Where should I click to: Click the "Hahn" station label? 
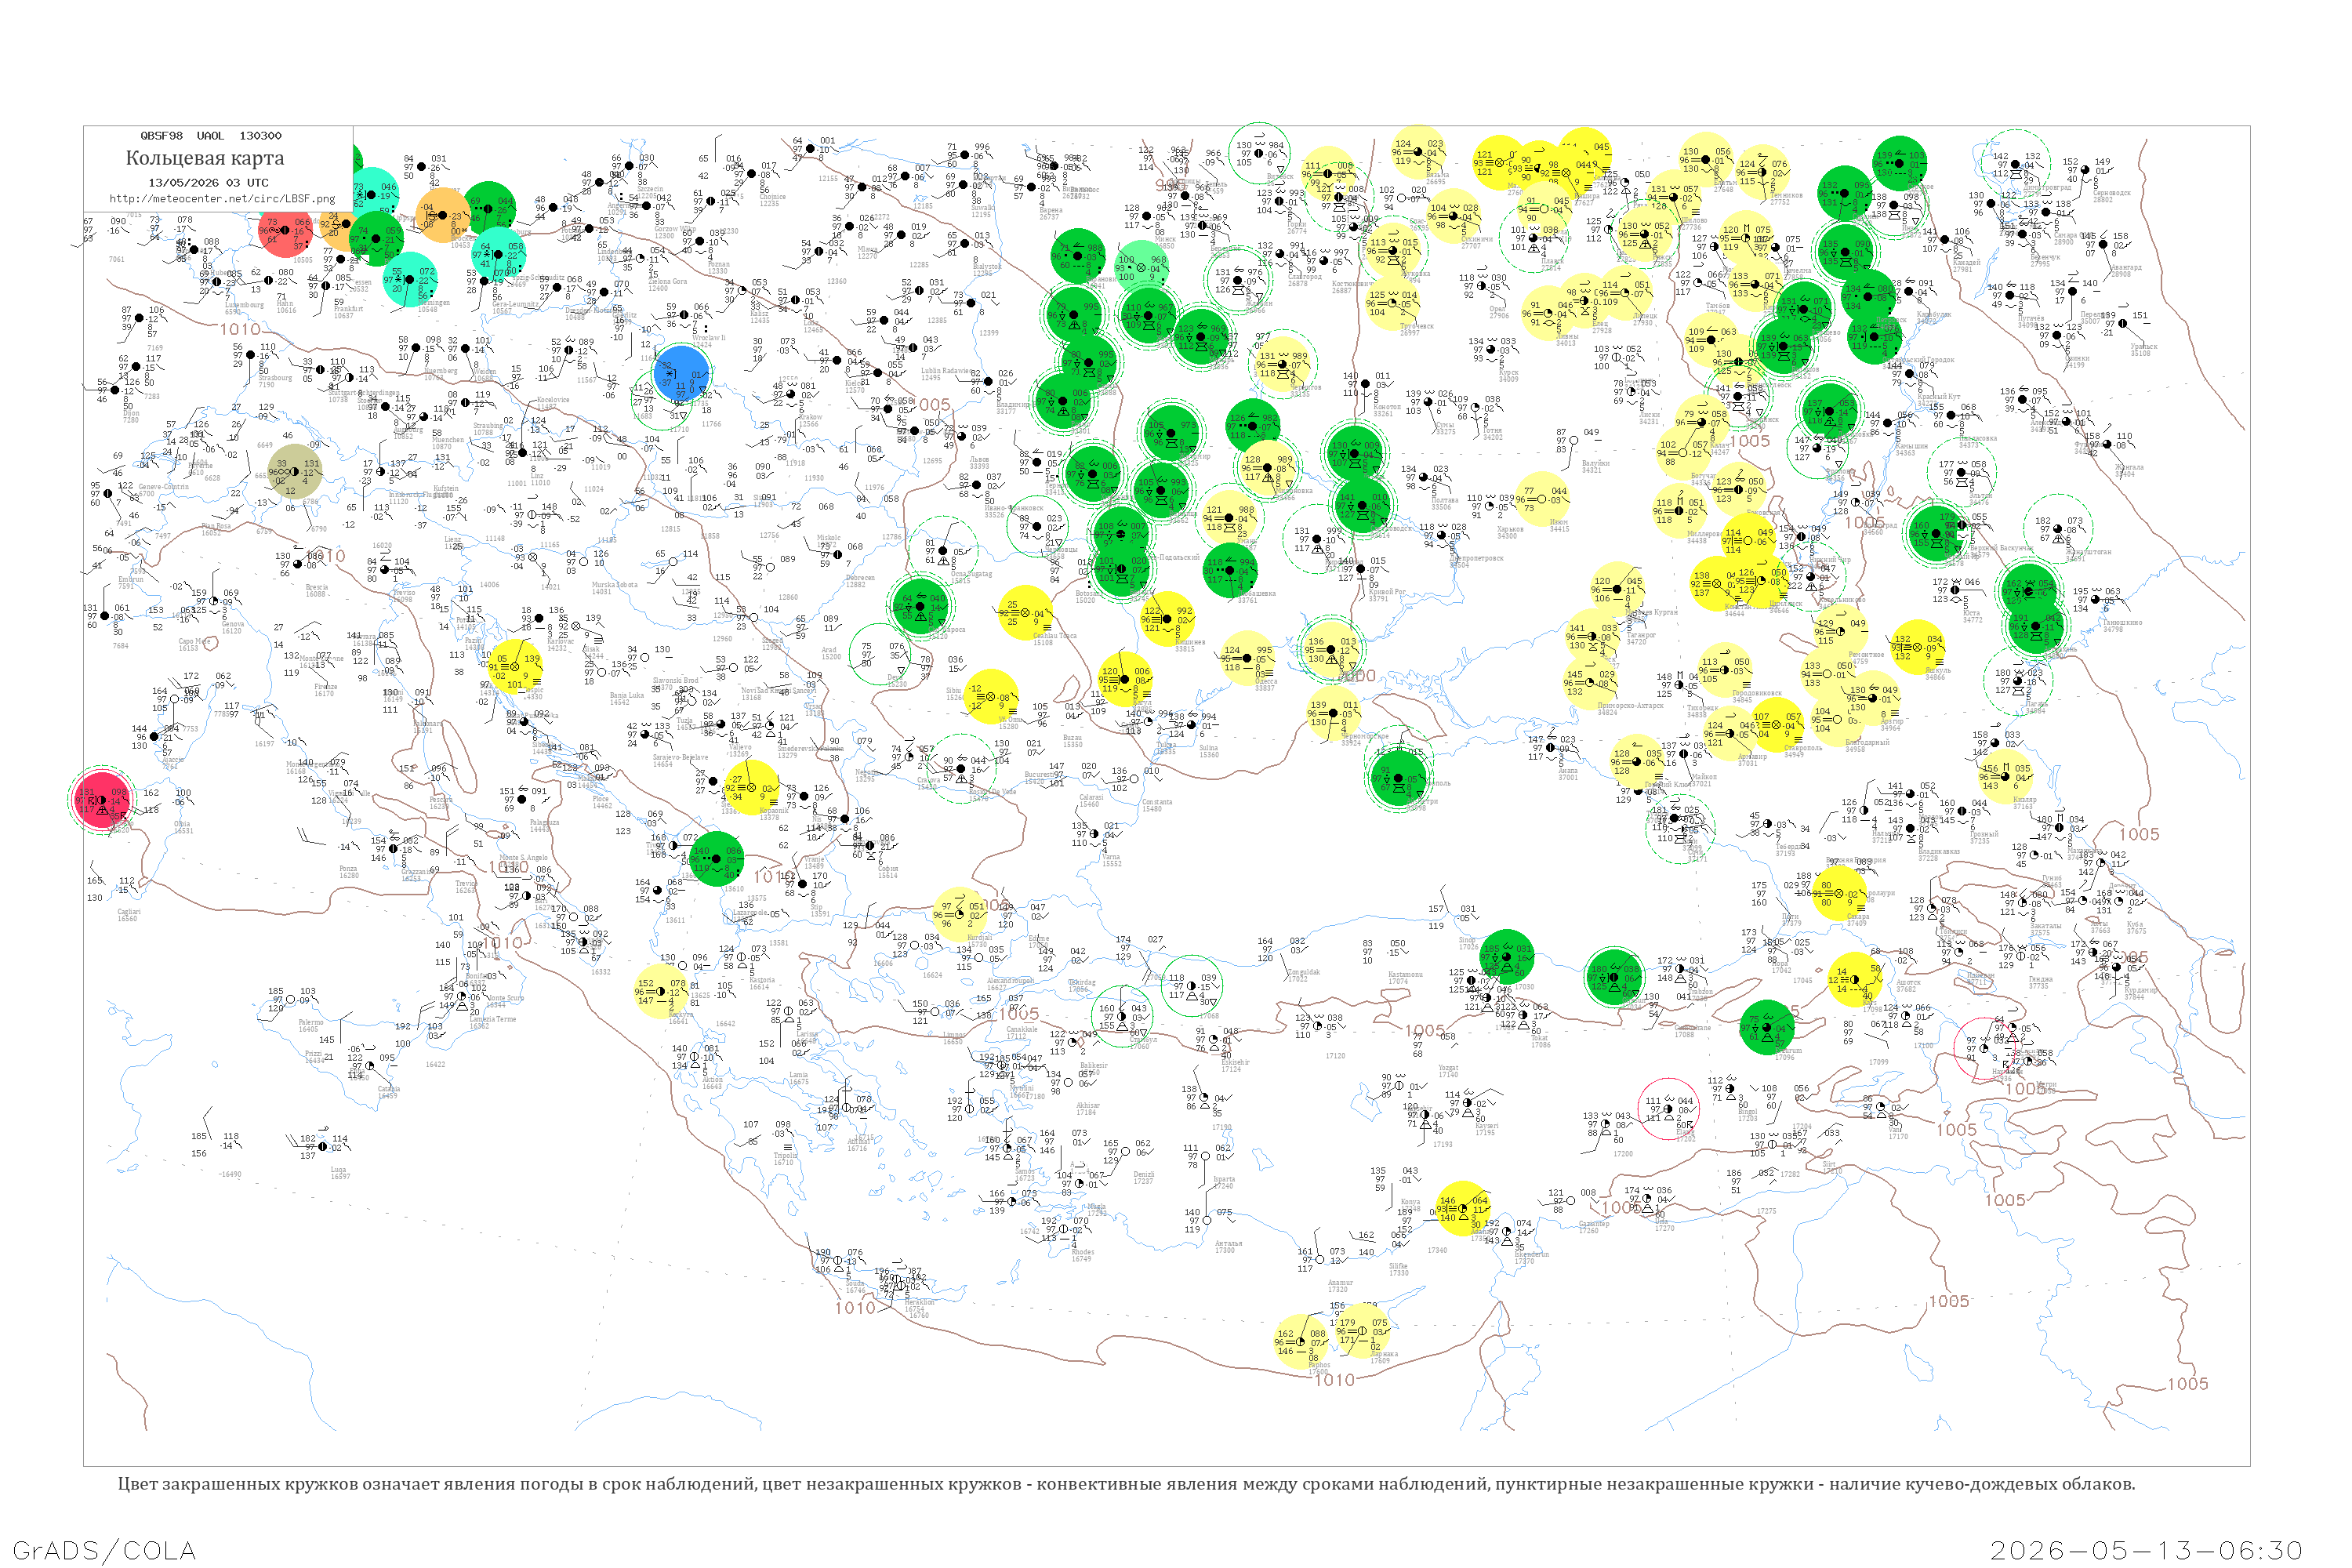(x=285, y=303)
